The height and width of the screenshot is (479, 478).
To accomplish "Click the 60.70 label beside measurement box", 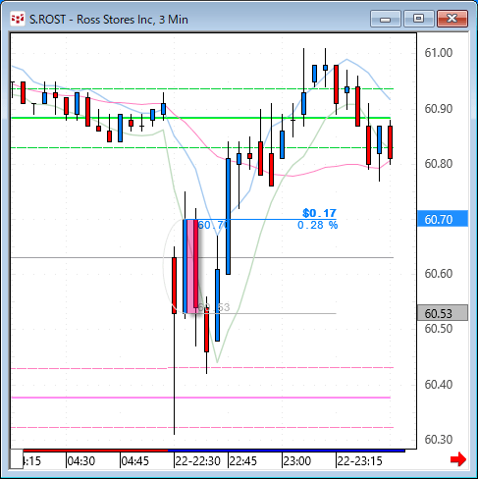I will [x=213, y=225].
